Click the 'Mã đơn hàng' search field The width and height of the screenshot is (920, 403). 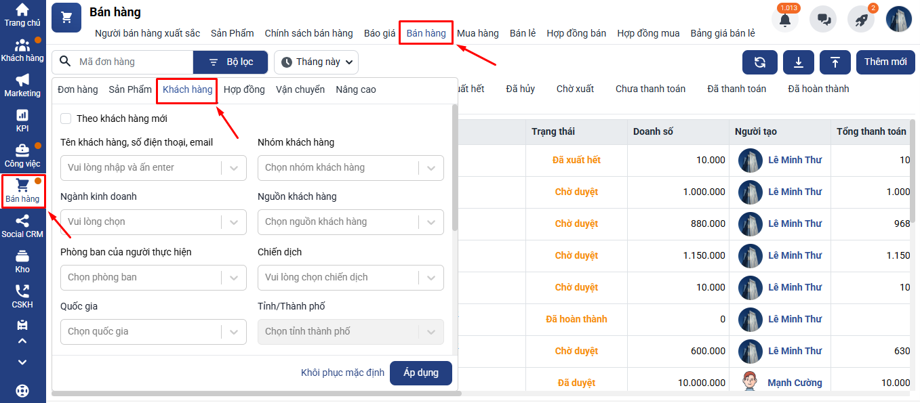tap(132, 62)
